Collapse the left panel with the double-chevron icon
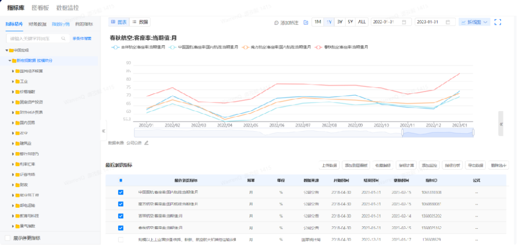517x246 pixels. tap(103, 131)
